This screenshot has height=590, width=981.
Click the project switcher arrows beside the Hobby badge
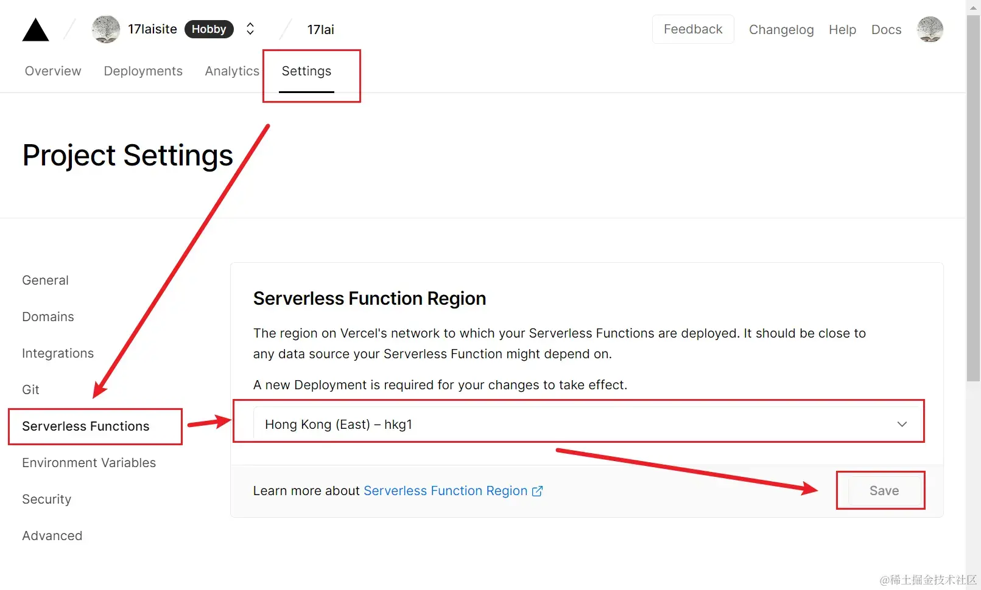250,29
